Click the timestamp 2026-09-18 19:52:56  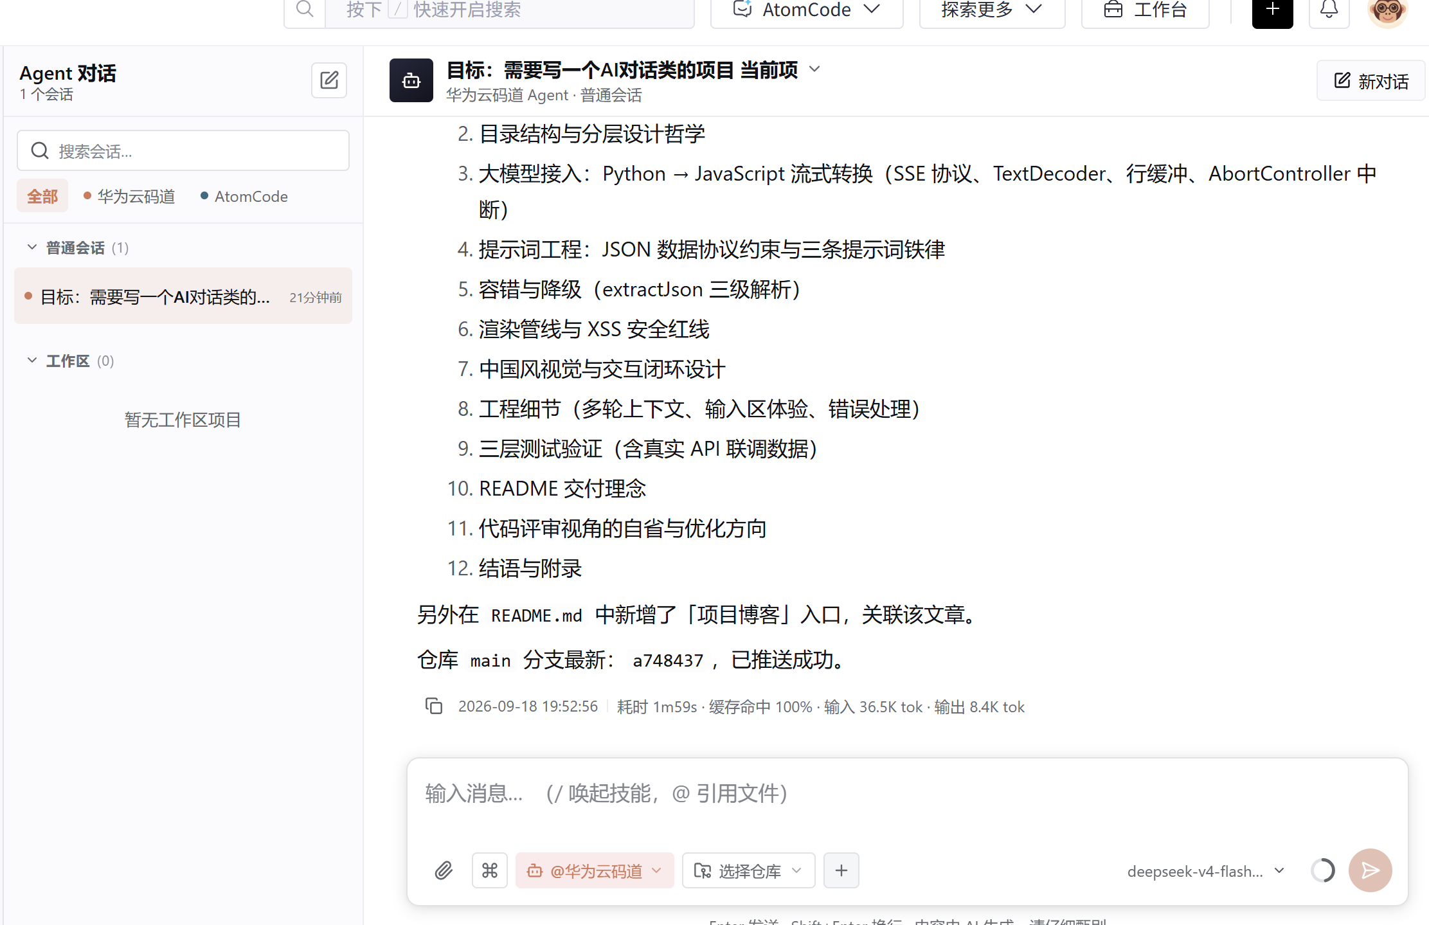(x=528, y=706)
